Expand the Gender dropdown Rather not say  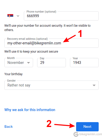click(x=52, y=85)
